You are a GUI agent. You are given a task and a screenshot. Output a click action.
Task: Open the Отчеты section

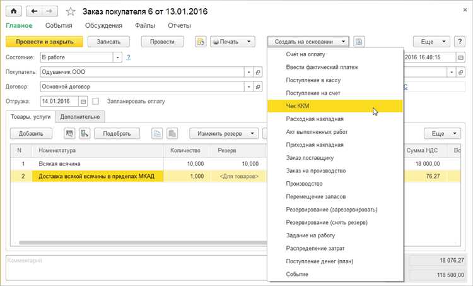coord(179,26)
